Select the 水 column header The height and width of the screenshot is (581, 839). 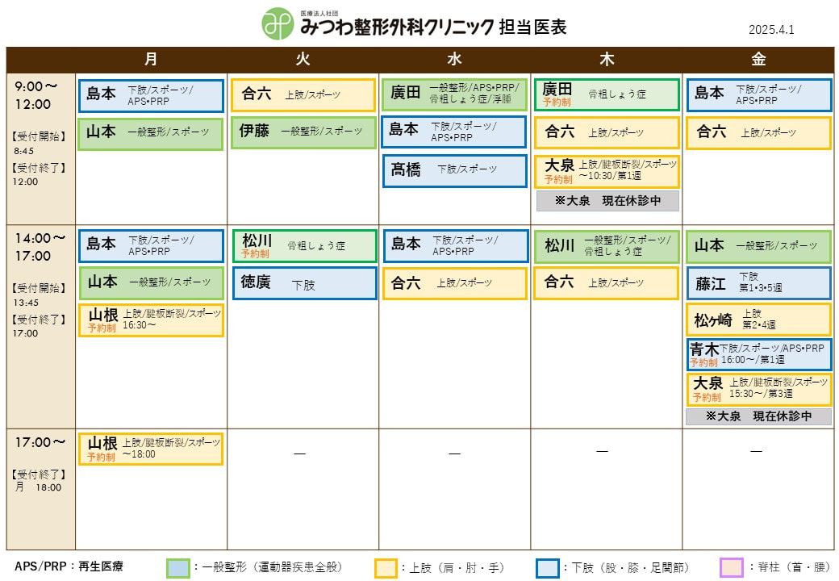tap(454, 60)
